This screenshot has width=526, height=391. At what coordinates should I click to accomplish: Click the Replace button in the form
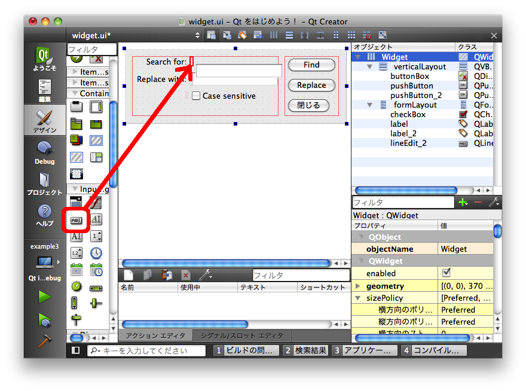coord(311,85)
